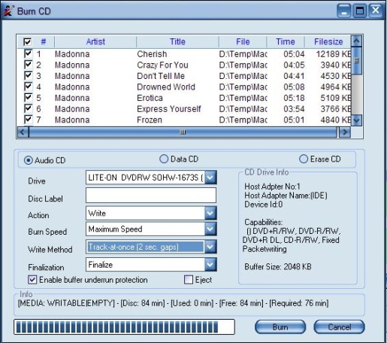Click the track list scroll down arrow

(357, 120)
